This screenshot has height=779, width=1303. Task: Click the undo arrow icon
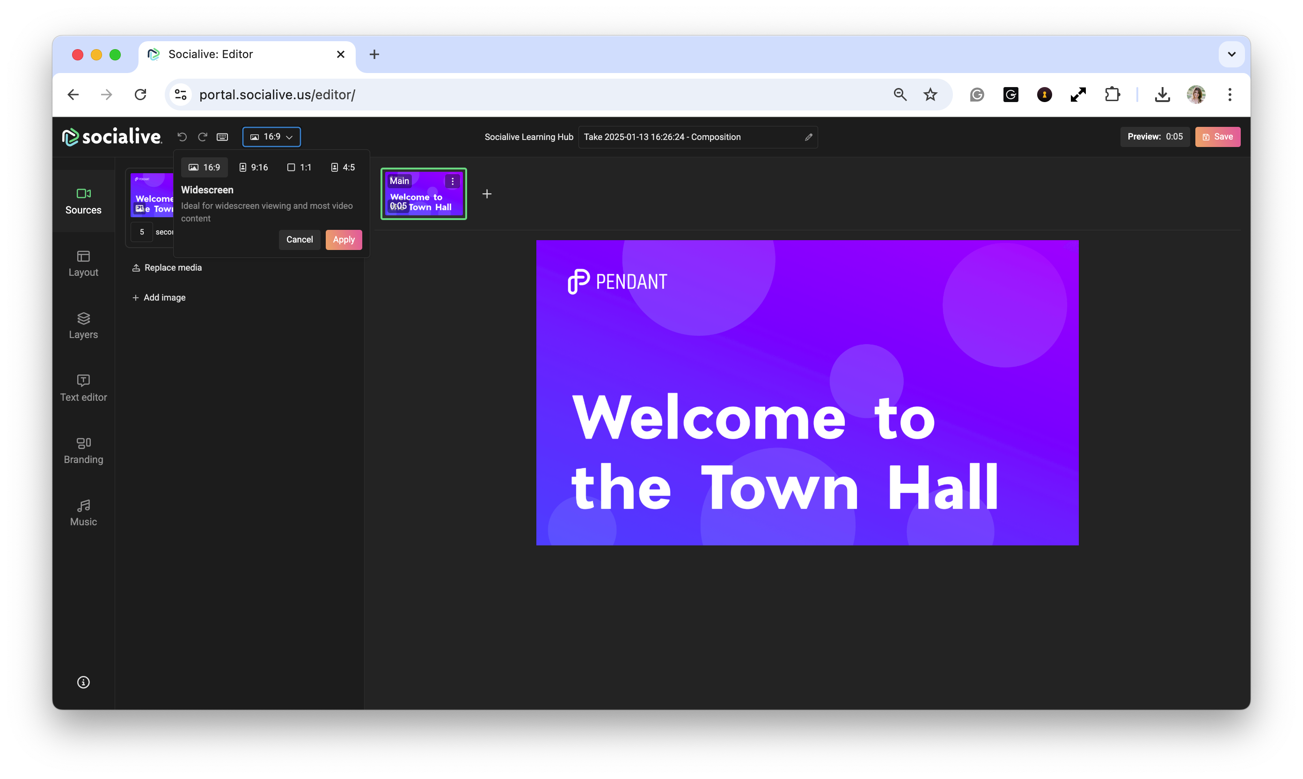[x=182, y=137]
